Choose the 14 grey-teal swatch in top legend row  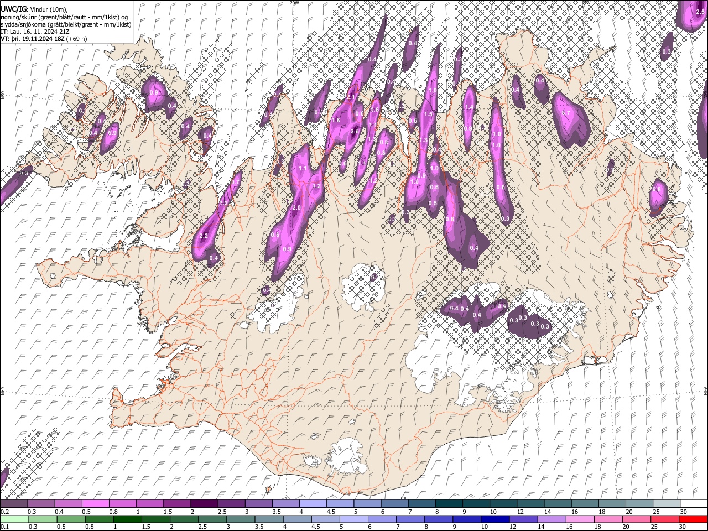558,503
